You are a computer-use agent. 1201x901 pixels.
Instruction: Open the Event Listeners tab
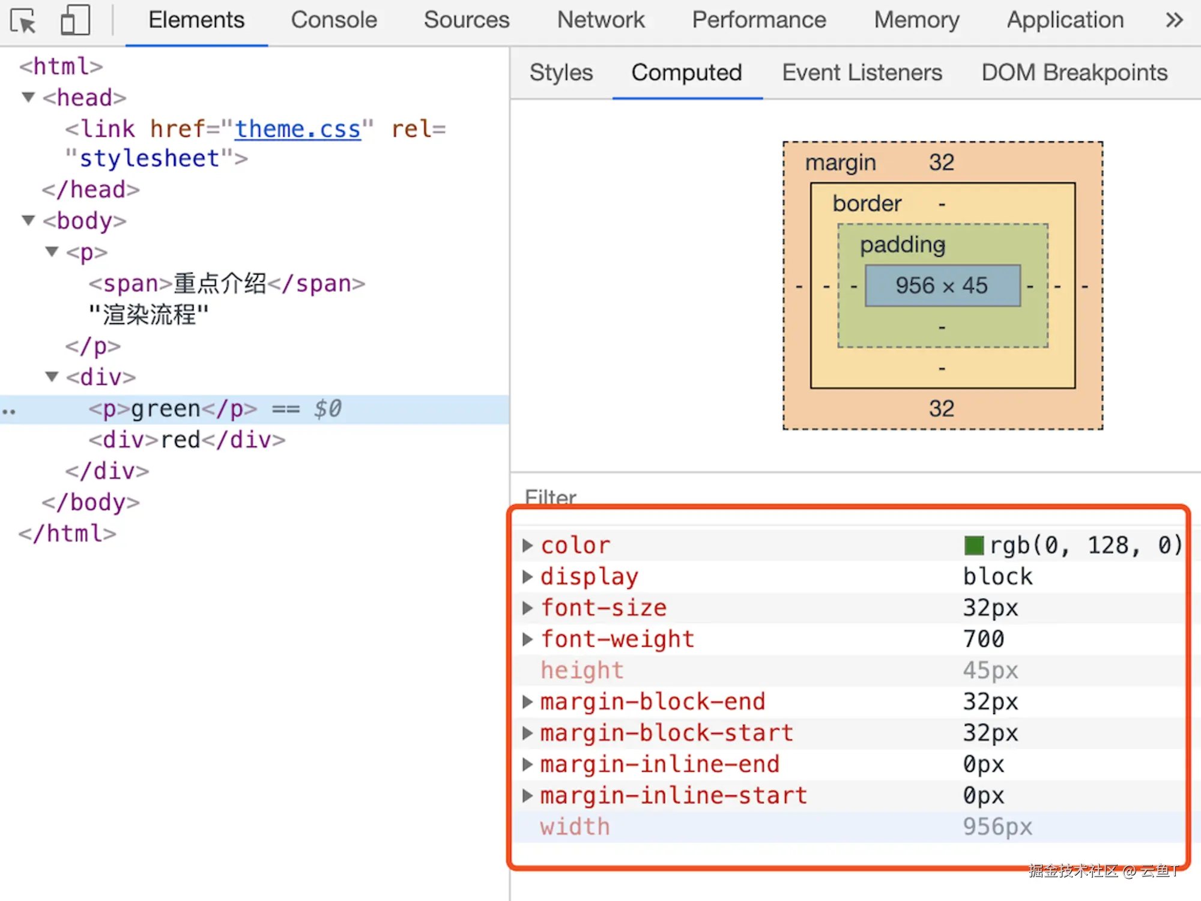pyautogui.click(x=862, y=73)
